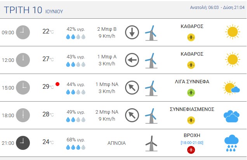Click the sunny weather icon for 09:00

tap(233, 32)
